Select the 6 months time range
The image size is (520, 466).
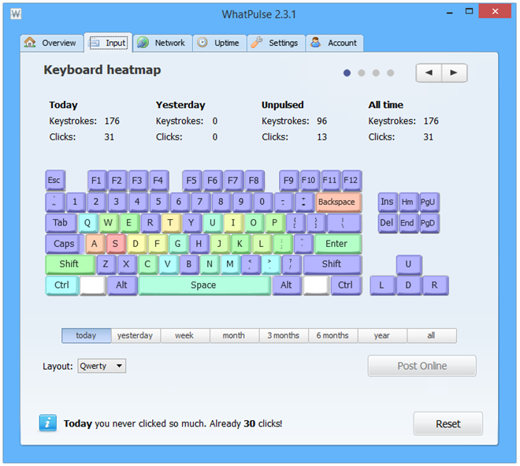point(333,336)
